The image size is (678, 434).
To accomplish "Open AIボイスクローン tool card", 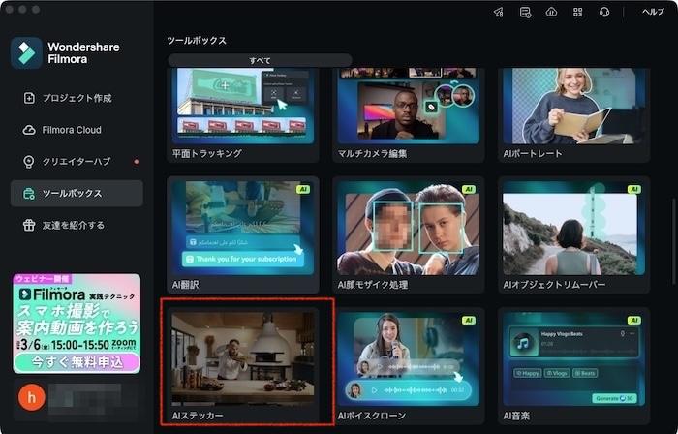I will tap(409, 365).
